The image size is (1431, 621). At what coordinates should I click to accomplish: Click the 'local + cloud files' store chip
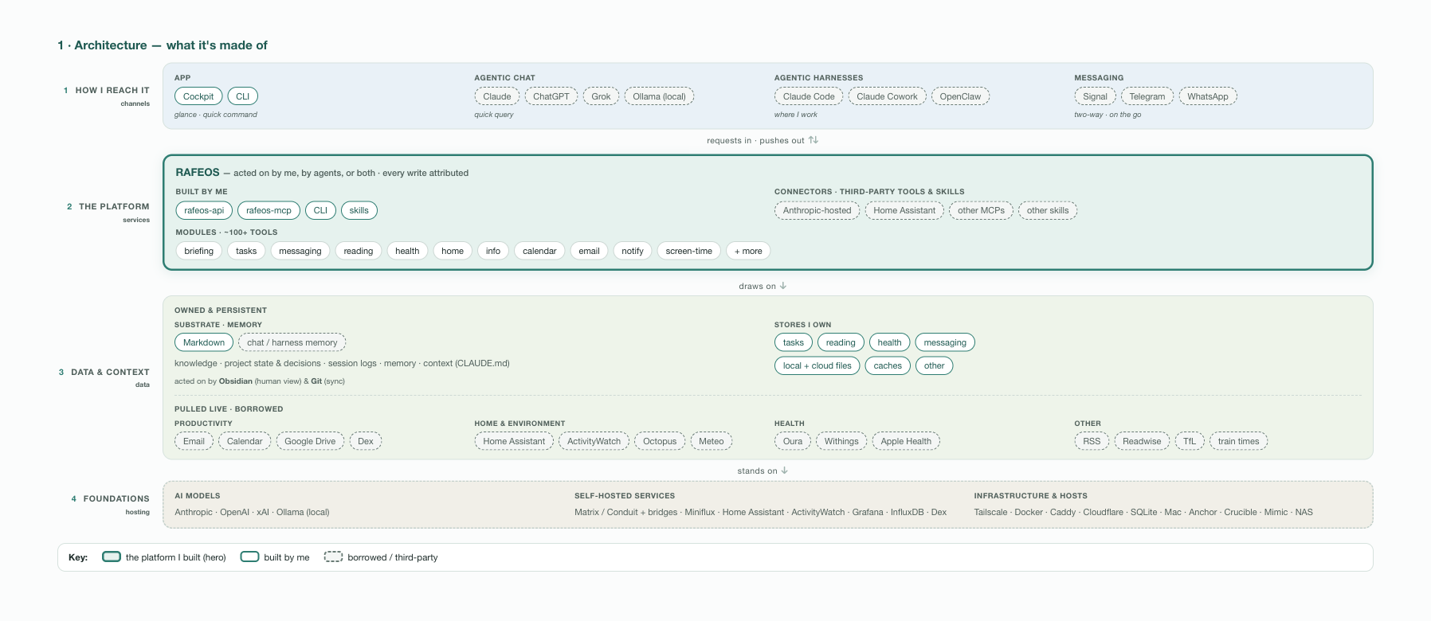[817, 365]
